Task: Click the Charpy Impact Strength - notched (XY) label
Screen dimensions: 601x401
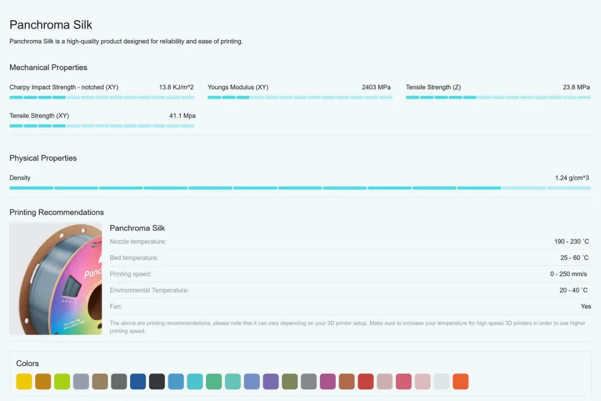Action: pyautogui.click(x=64, y=87)
